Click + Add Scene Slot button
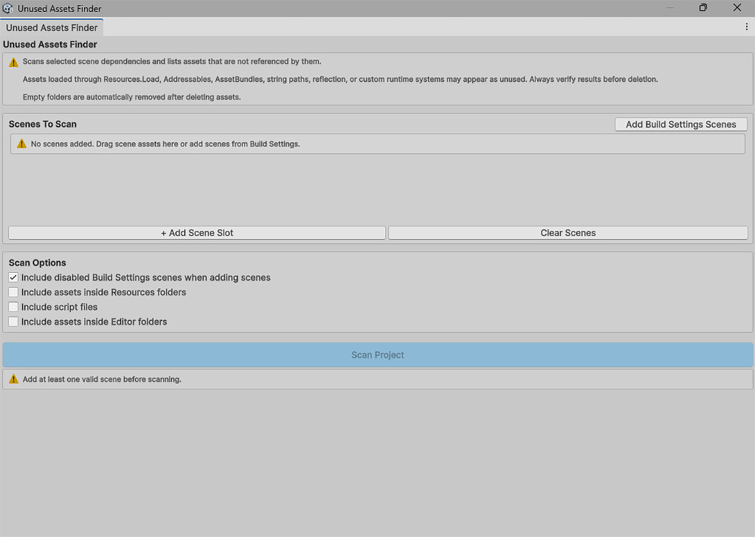The width and height of the screenshot is (755, 537). click(x=197, y=233)
